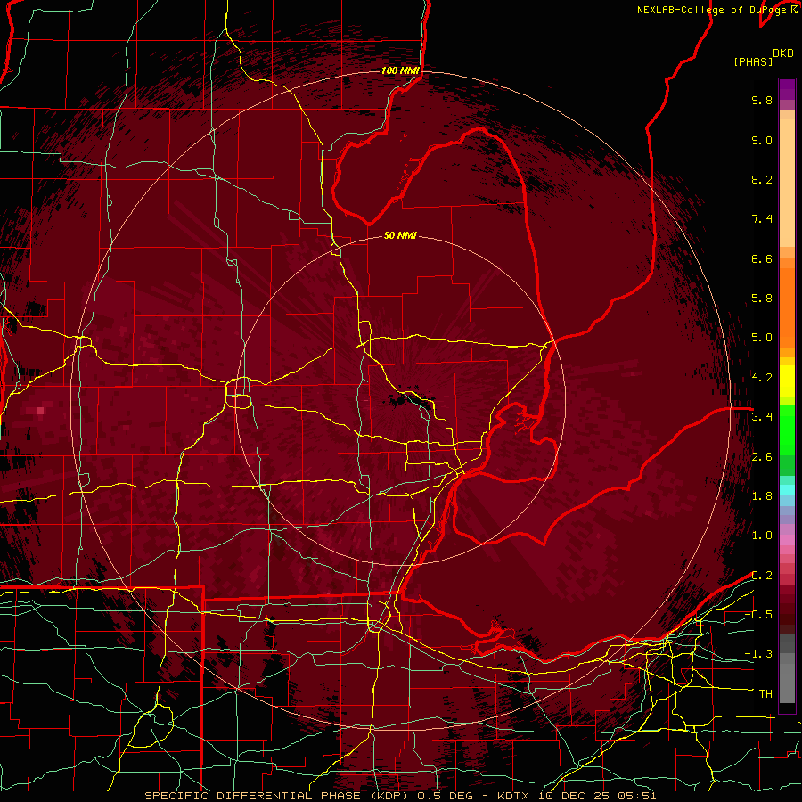The width and height of the screenshot is (802, 802).
Task: Pick the cyan segment of the color bar
Action: (x=787, y=490)
